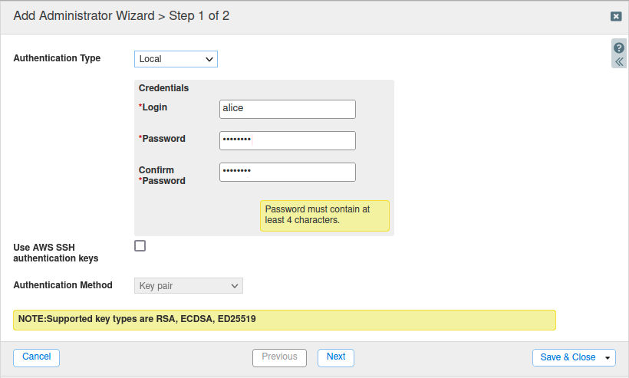Click the password length requirement tooltip
This screenshot has height=378, width=629.
pyautogui.click(x=324, y=215)
